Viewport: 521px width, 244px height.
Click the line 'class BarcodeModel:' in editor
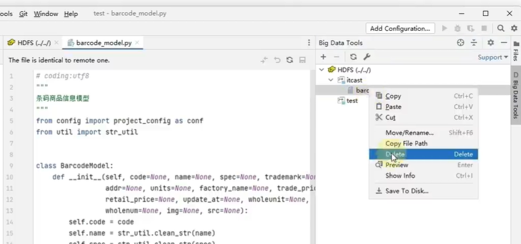coord(75,166)
